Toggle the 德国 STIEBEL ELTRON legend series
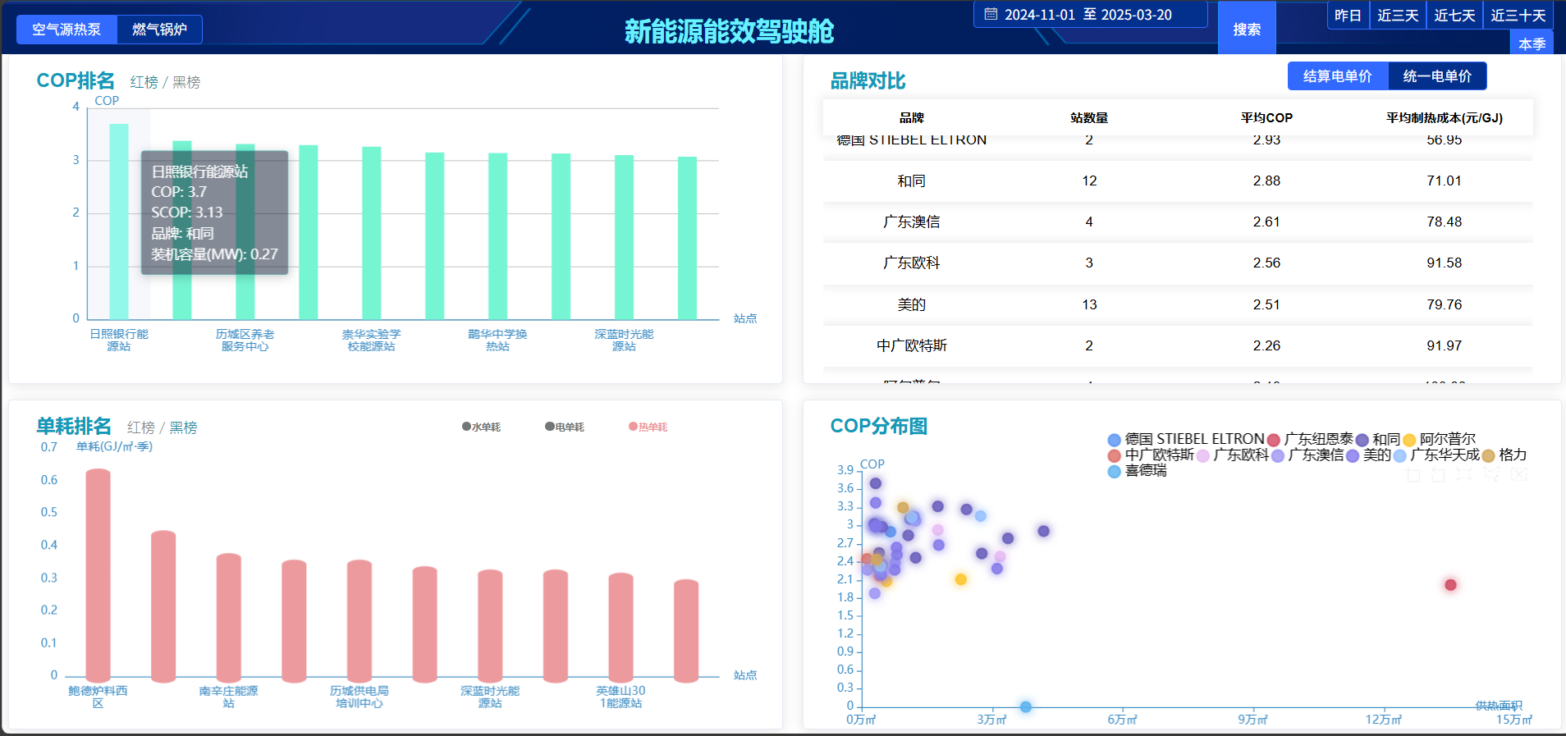This screenshot has height=736, width=1566. pos(1186,439)
